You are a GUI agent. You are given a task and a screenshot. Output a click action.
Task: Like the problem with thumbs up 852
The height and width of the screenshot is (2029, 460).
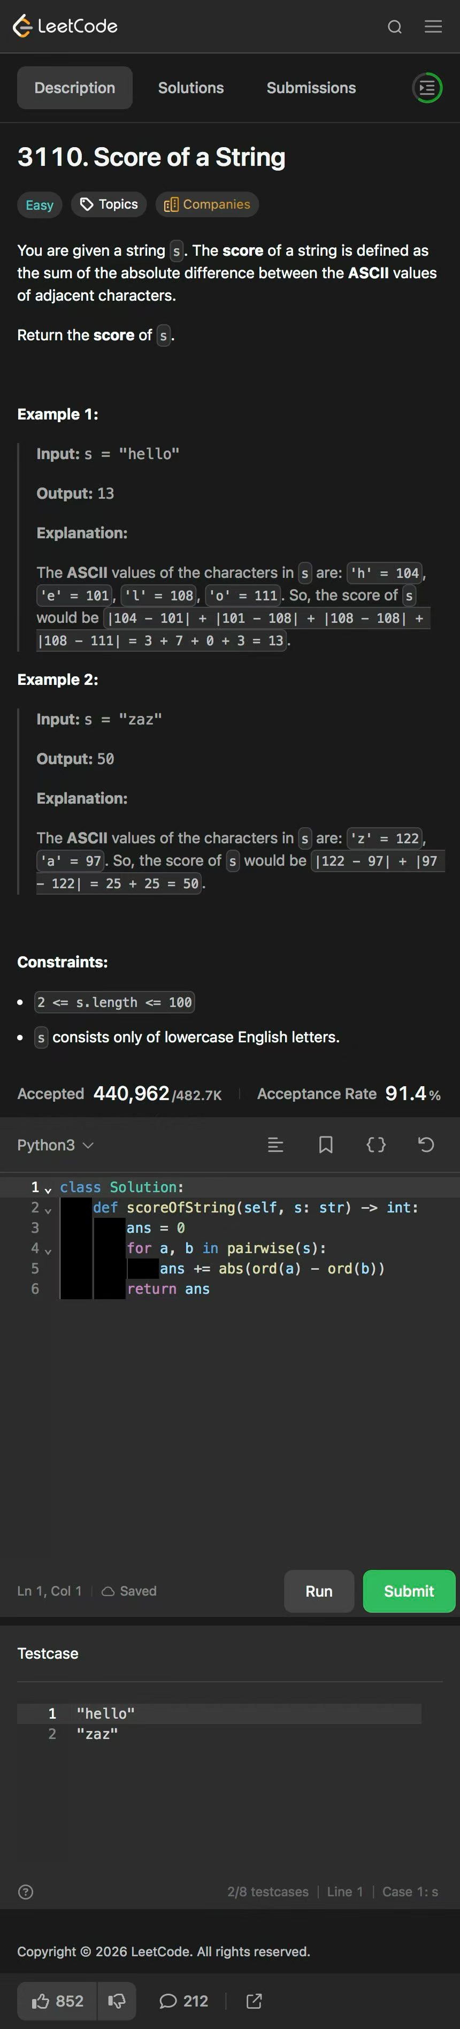click(58, 2001)
